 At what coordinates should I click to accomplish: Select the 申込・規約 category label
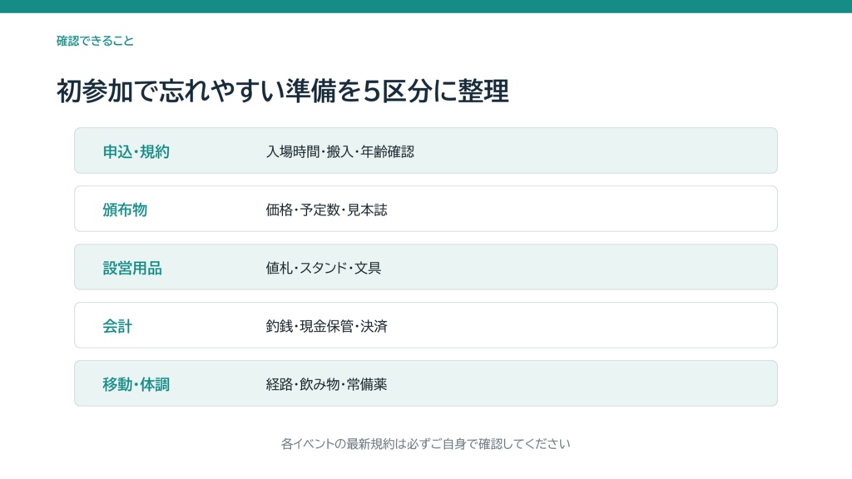136,151
